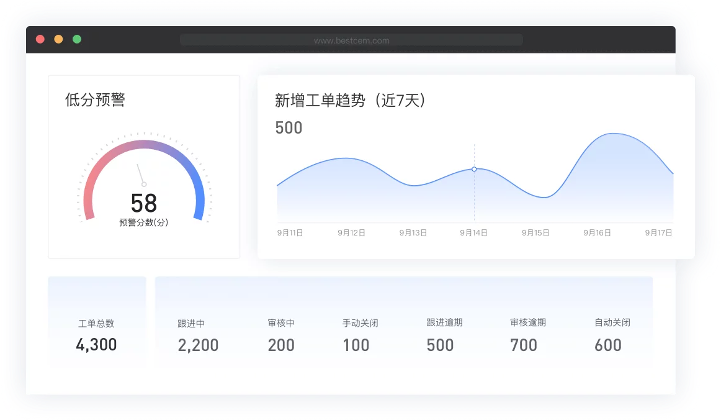721x420 pixels.
Task: Select the highlighted 9月14日 data point
Action: click(x=474, y=169)
